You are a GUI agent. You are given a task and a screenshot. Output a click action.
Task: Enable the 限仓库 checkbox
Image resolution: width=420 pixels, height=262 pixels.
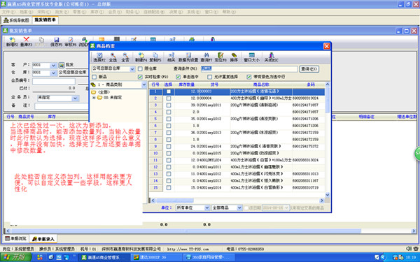click(140, 69)
